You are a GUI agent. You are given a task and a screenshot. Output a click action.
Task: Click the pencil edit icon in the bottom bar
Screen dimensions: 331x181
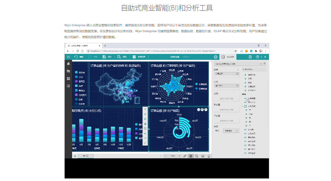(185, 156)
